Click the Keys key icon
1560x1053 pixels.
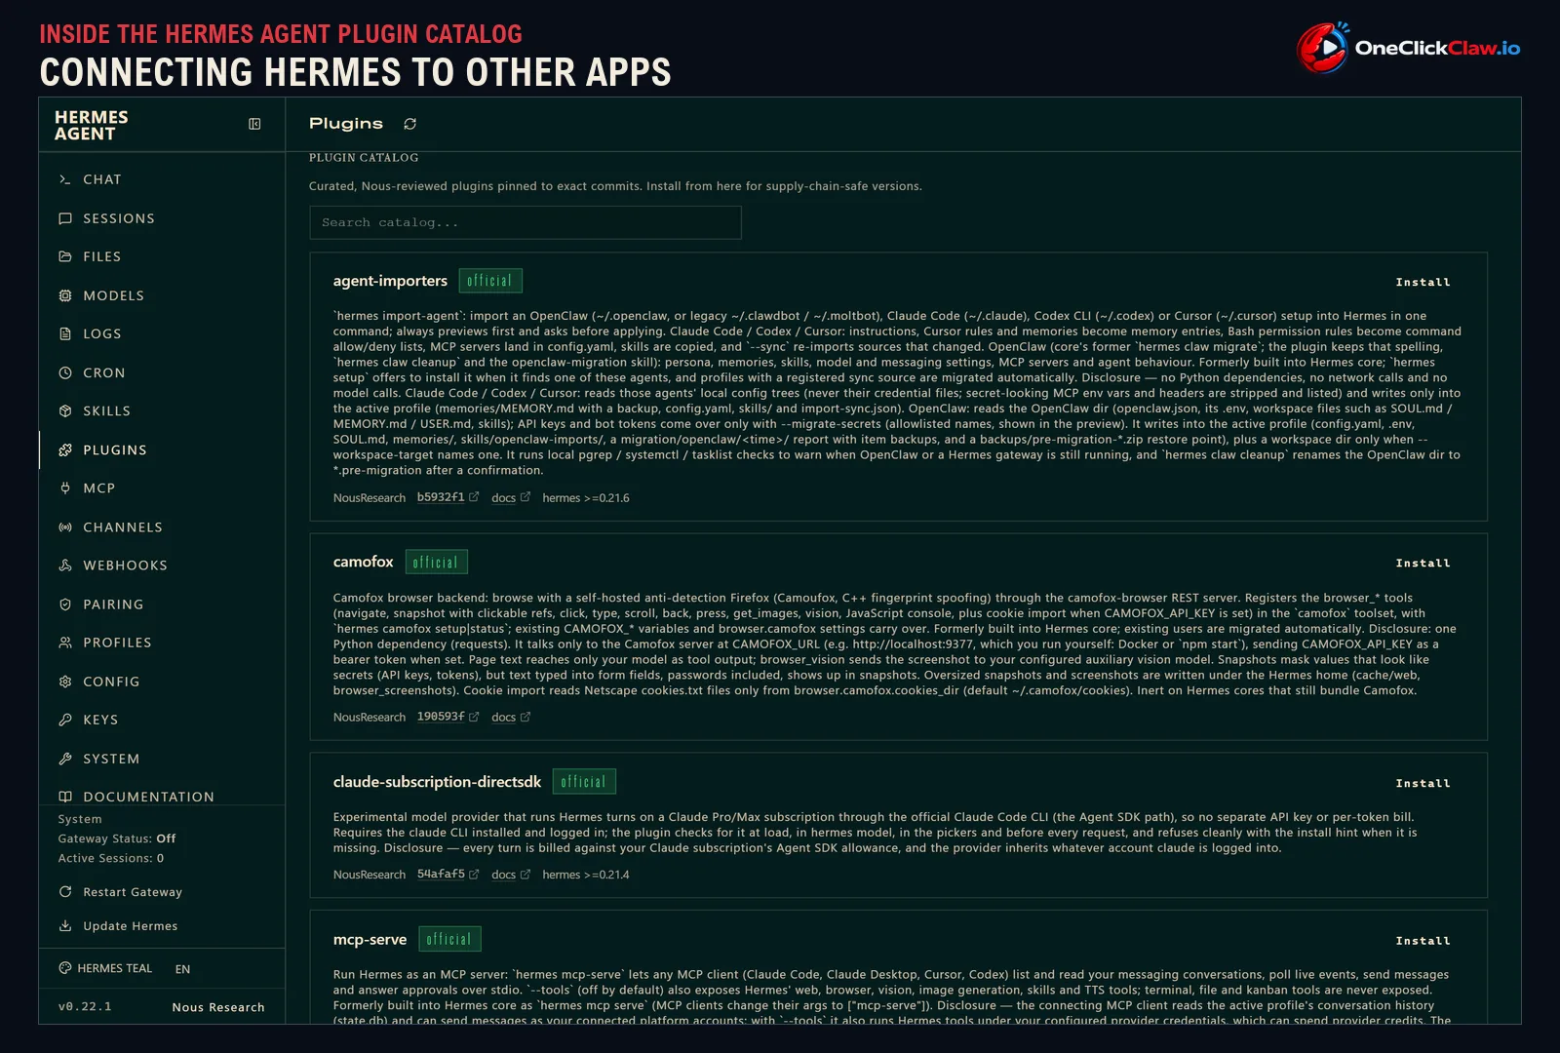coord(65,720)
